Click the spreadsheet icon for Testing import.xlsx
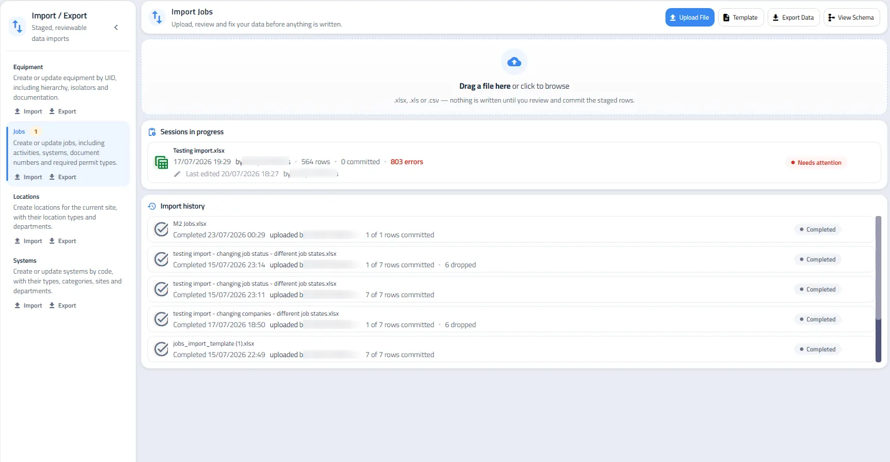Image resolution: width=890 pixels, height=462 pixels. pos(162,162)
